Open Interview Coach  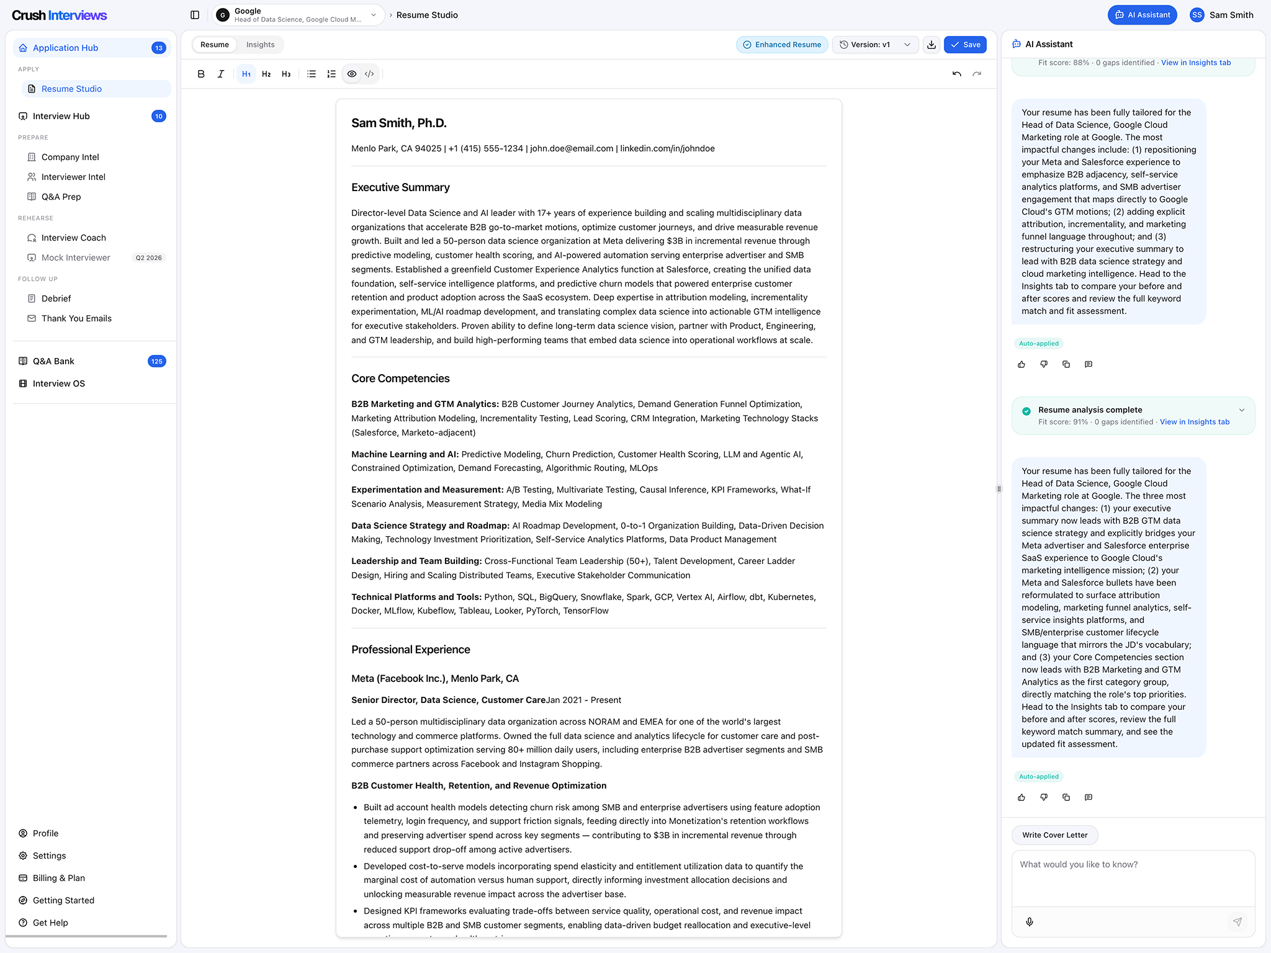tap(97, 238)
